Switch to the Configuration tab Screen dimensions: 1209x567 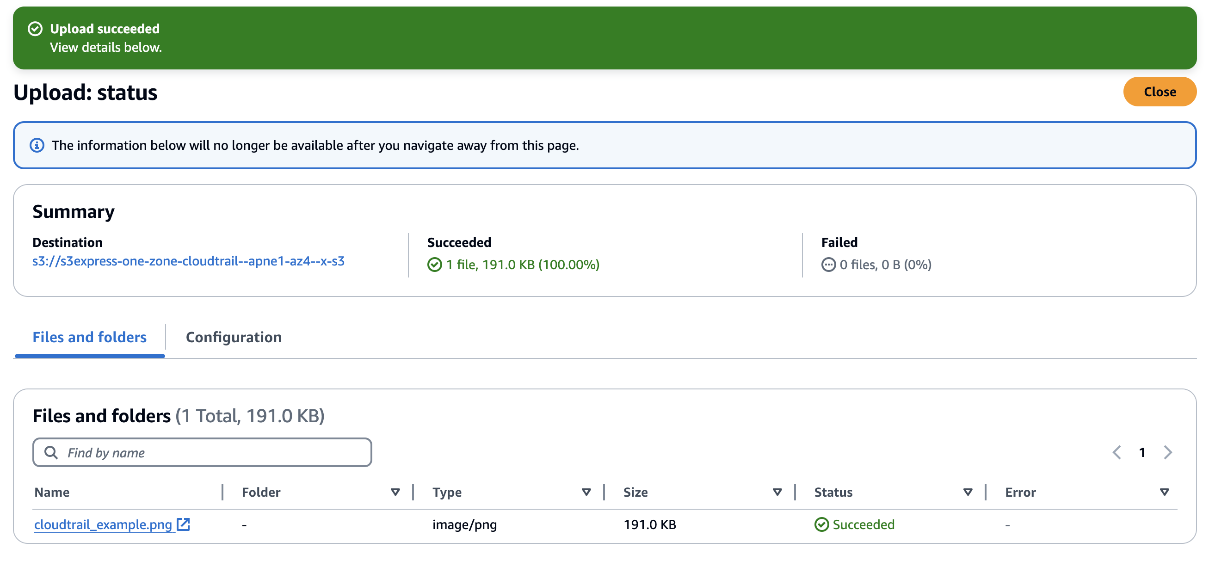[x=233, y=337]
